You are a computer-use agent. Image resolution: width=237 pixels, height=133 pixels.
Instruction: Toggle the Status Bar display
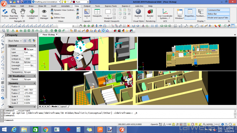tap(218, 14)
